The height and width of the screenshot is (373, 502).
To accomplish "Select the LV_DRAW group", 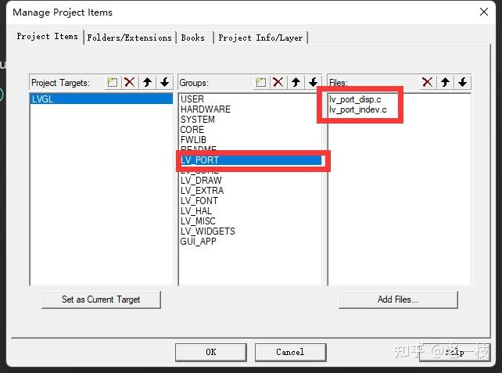I will [250, 181].
